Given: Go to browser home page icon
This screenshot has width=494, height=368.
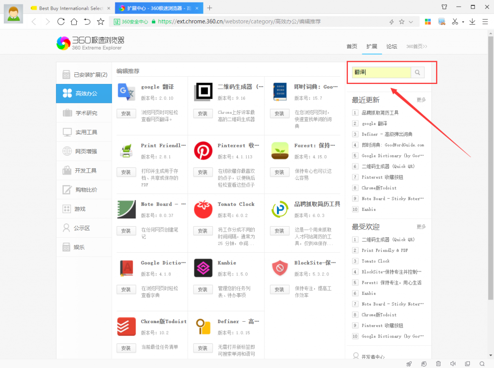Looking at the screenshot, I should point(74,21).
